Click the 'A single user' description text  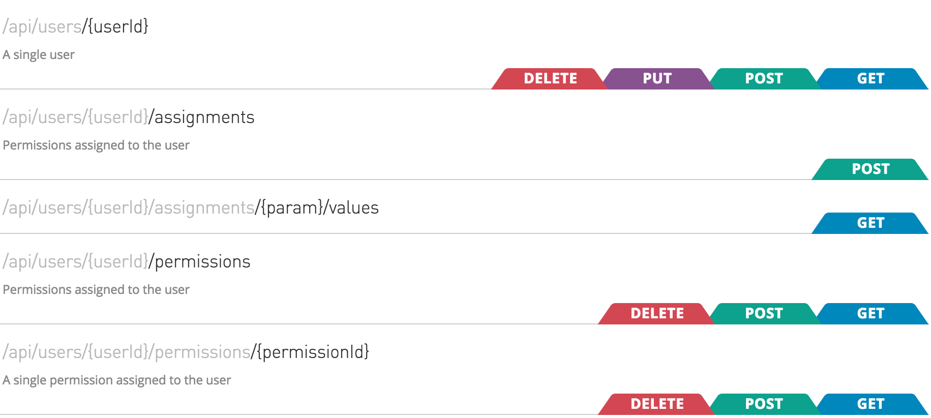(x=39, y=54)
